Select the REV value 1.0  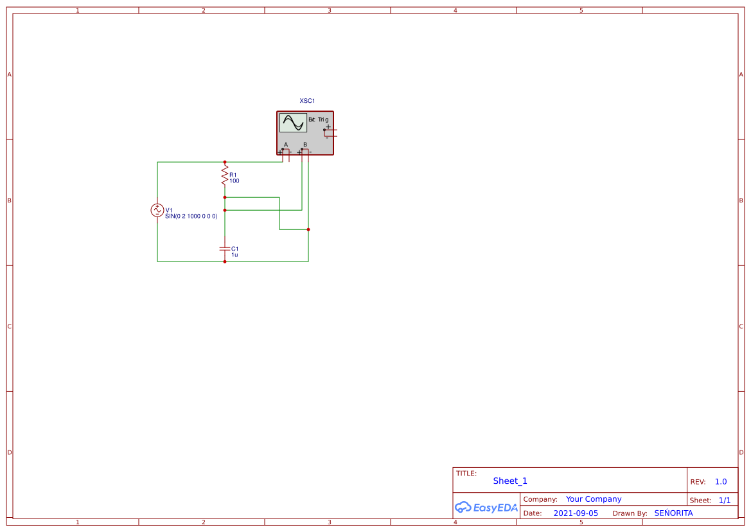point(720,481)
